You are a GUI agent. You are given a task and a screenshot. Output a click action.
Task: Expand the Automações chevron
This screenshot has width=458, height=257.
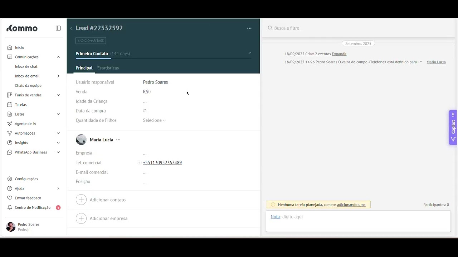tap(58, 133)
